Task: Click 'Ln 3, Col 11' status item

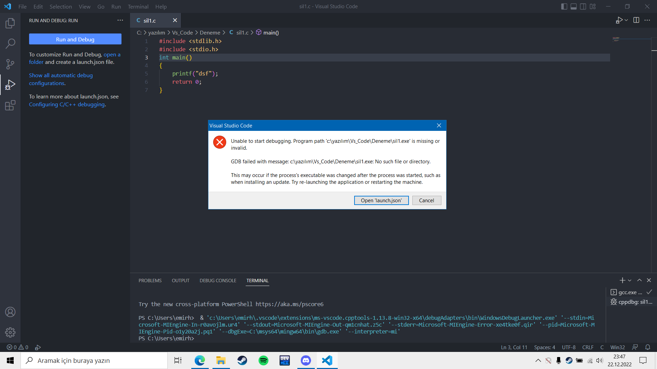Action: coord(514,347)
